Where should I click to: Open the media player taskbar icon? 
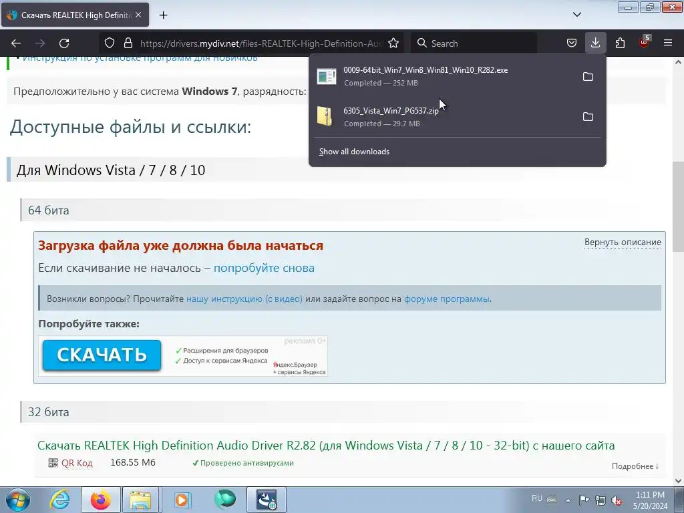tap(182, 500)
